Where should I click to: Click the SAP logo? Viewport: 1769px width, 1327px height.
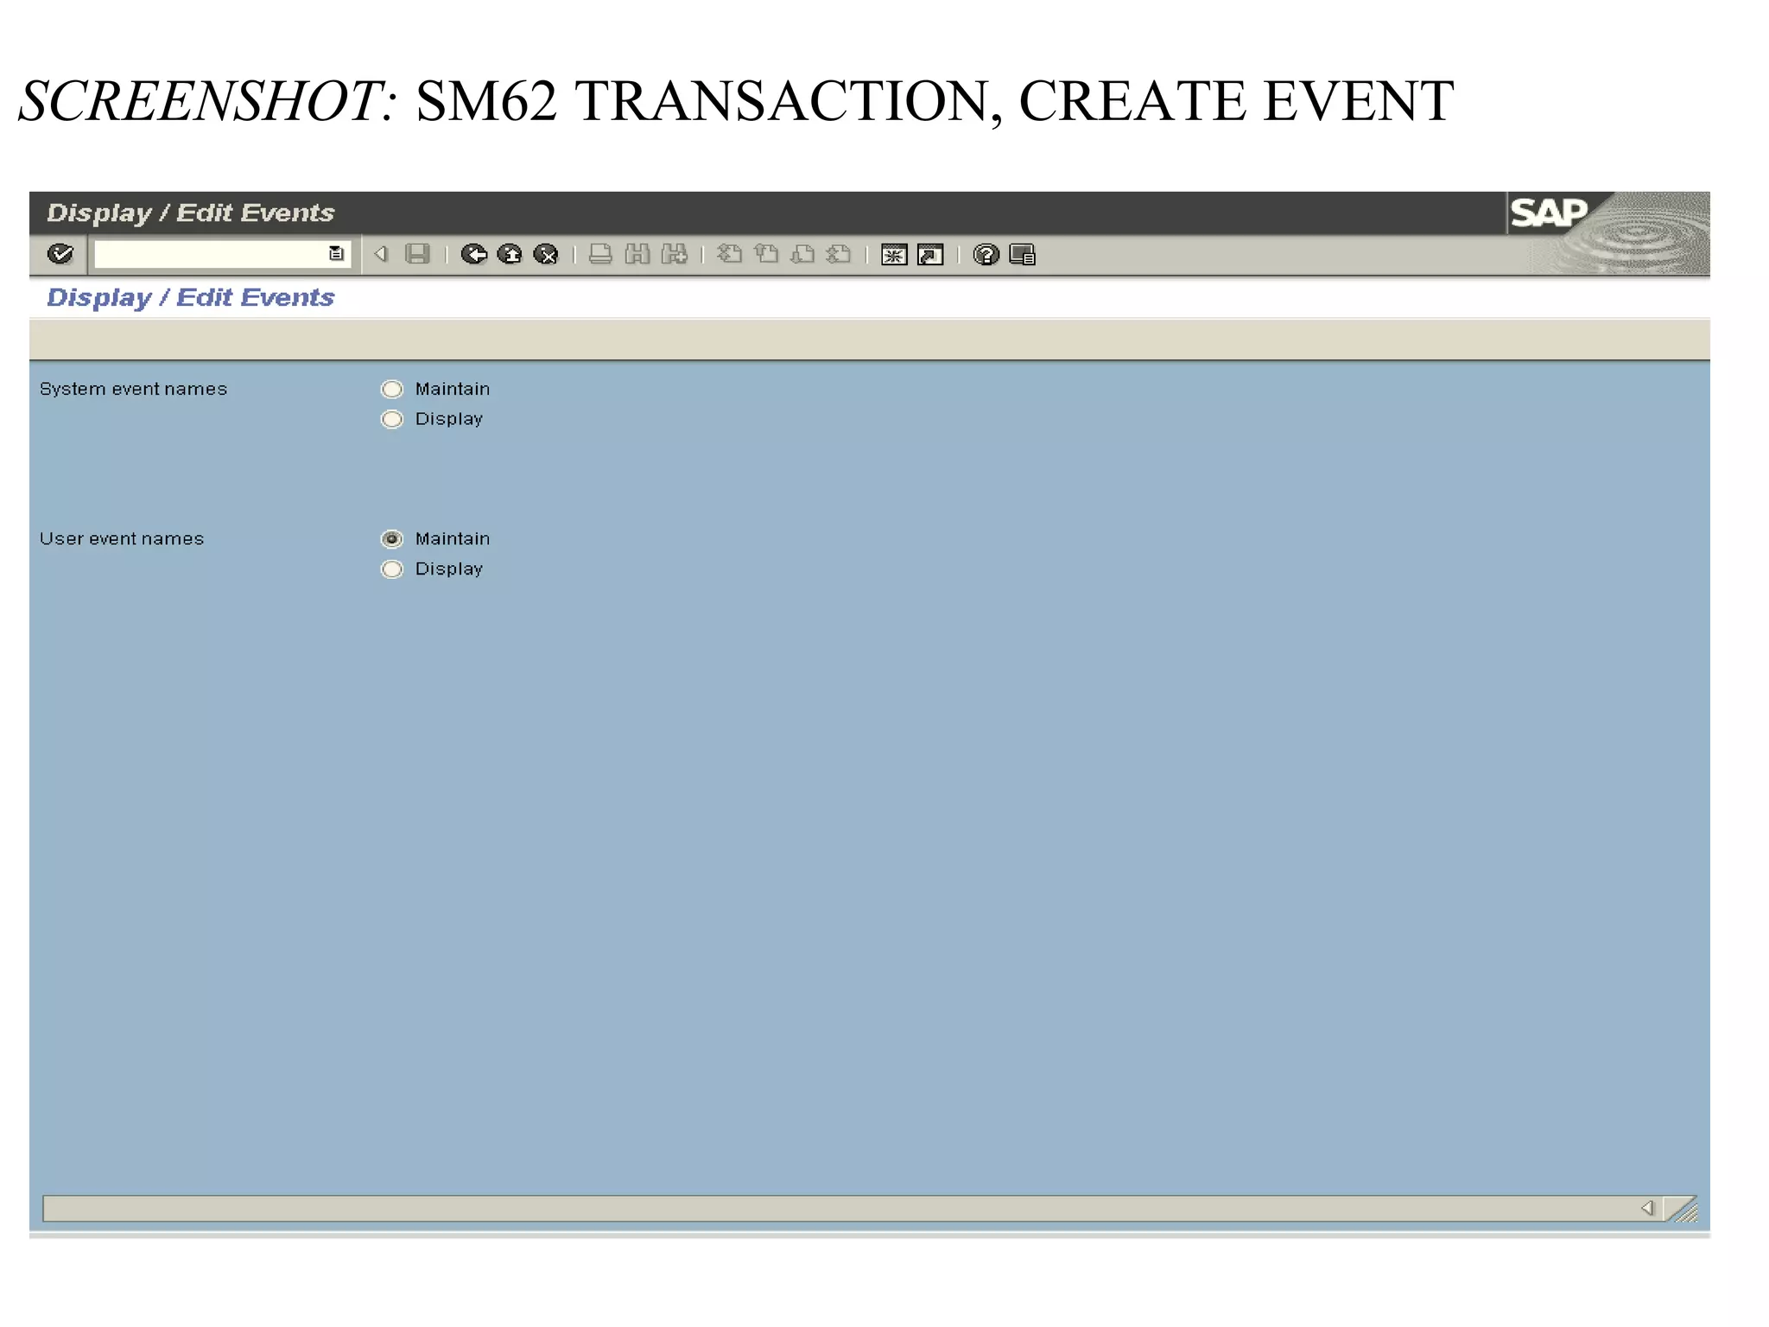pos(1549,213)
